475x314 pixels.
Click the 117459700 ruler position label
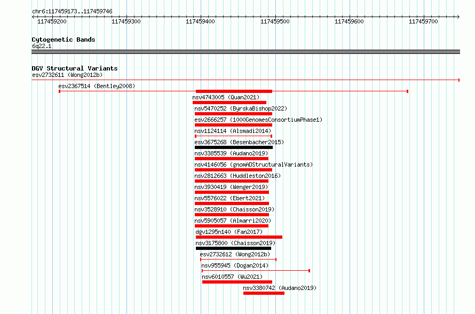[x=423, y=21]
